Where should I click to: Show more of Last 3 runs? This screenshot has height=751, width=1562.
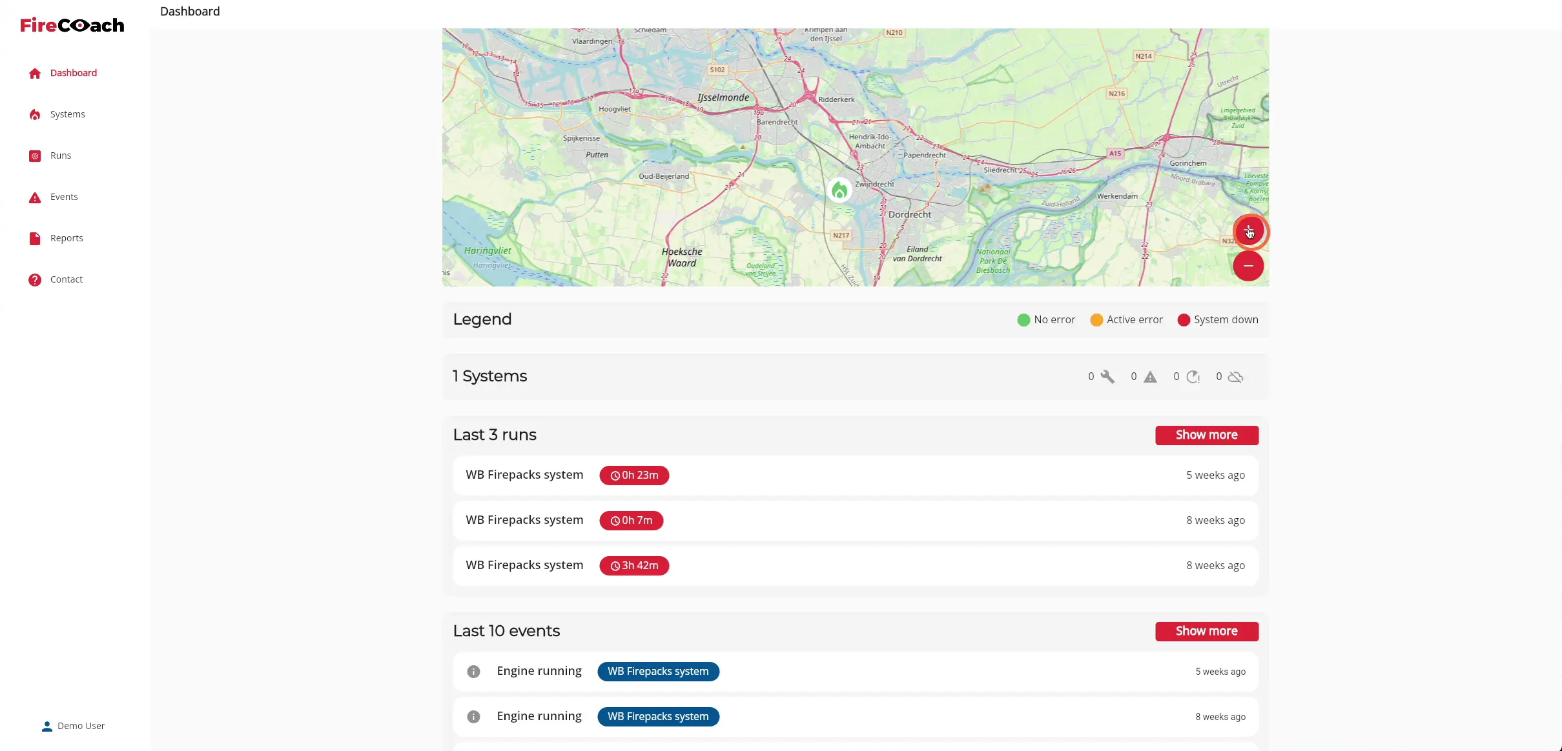coord(1206,435)
